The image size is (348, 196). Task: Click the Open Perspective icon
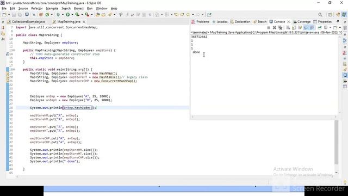click(330, 15)
